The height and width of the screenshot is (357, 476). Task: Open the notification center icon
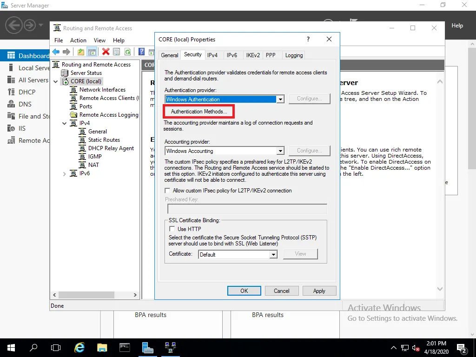[x=462, y=348]
